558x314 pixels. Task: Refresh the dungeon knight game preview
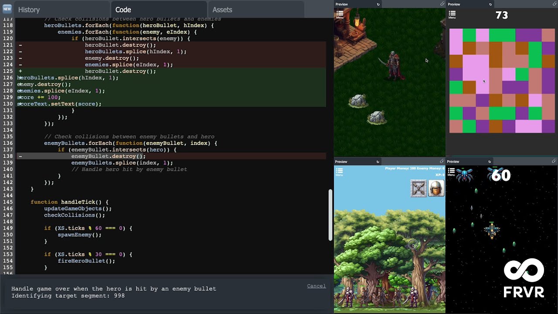tap(378, 4)
